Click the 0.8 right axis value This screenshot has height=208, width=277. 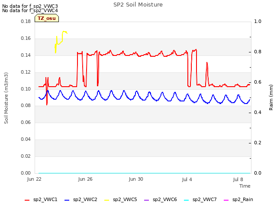tap(258, 52)
